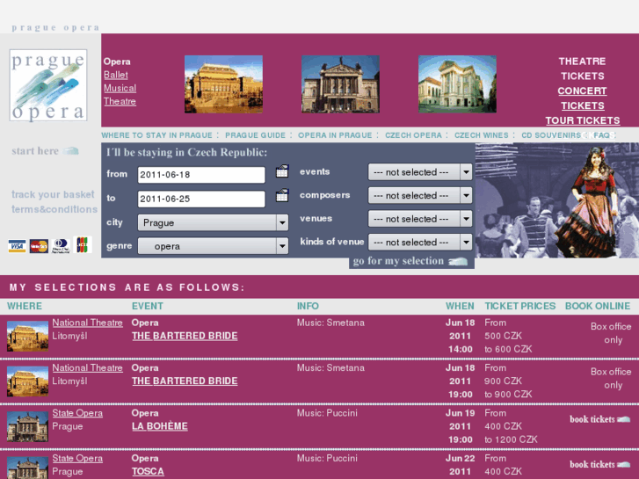Click venue thumbnail in Bartered Bride 14:00 row
Viewport: 639px width, 479px height.
(28, 337)
